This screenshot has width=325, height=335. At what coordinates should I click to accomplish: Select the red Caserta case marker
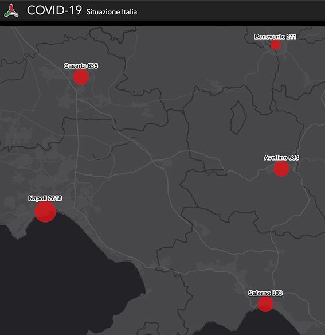[x=81, y=77]
